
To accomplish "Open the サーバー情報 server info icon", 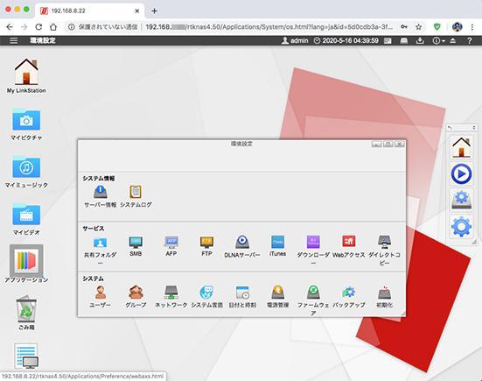I will point(101,196).
